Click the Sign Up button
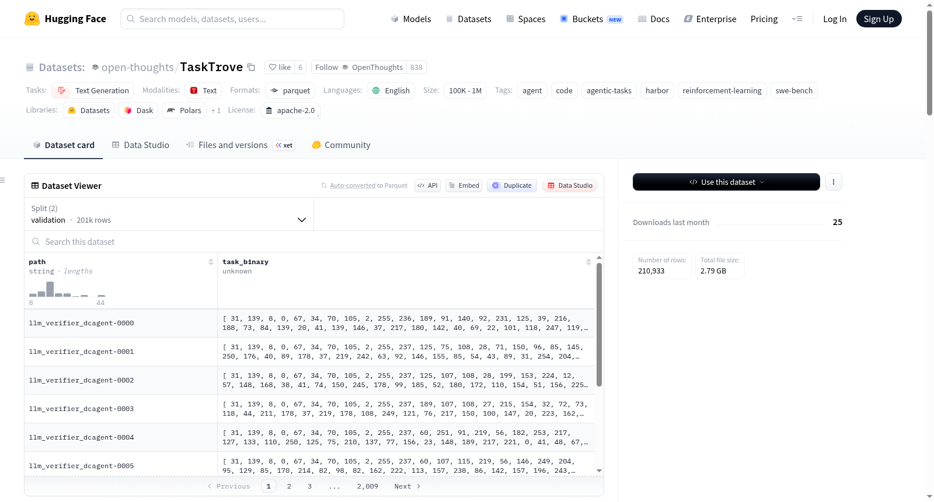 click(x=879, y=19)
